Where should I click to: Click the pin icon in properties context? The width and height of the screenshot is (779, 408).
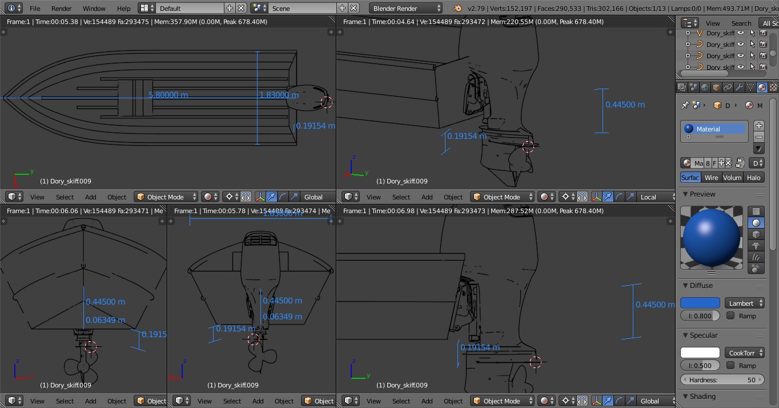point(685,105)
